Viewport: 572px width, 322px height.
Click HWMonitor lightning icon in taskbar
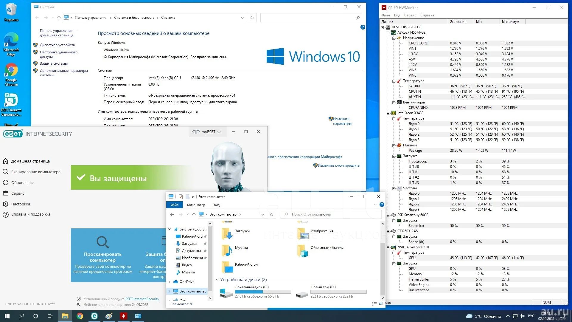pos(123,316)
